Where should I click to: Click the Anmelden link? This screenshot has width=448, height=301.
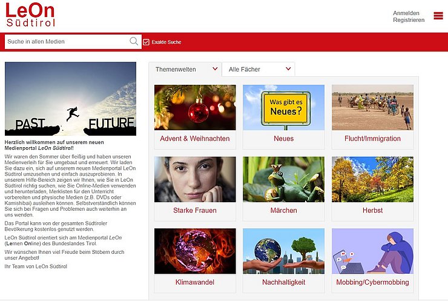pyautogui.click(x=405, y=13)
